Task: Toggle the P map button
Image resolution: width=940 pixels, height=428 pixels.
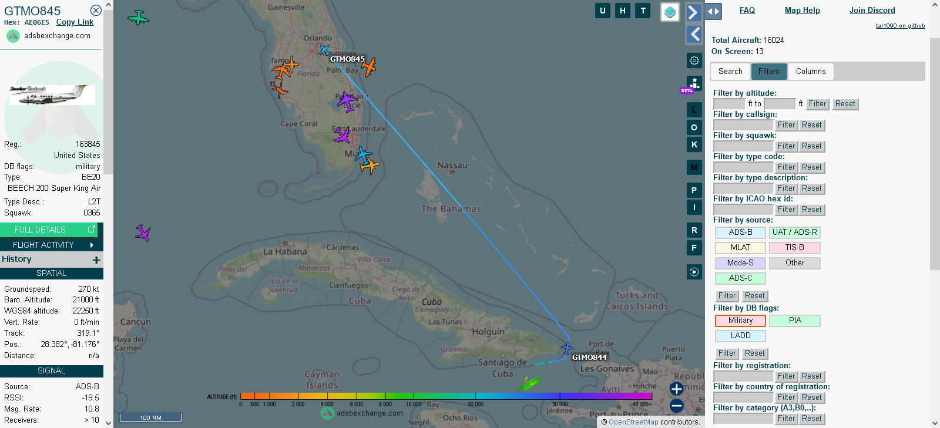Action: click(x=694, y=190)
